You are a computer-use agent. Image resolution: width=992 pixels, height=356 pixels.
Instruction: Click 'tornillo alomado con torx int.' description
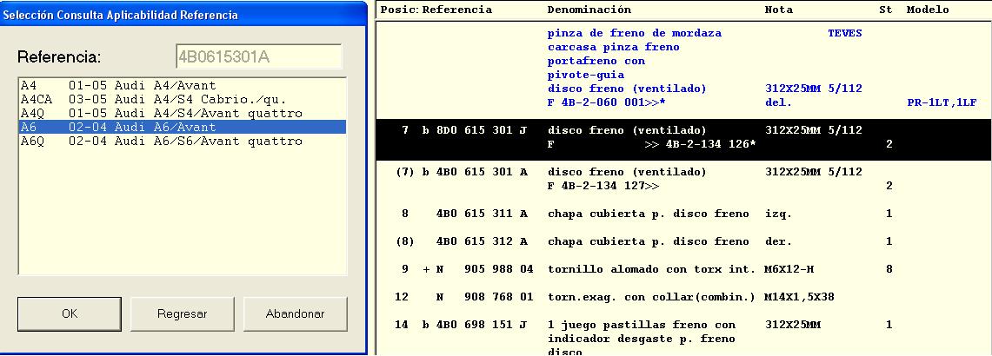tap(652, 269)
